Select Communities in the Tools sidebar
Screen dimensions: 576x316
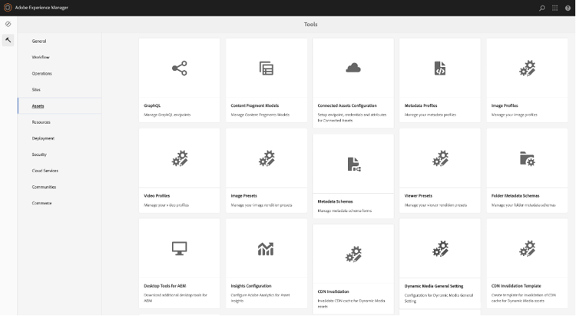click(x=59, y=187)
